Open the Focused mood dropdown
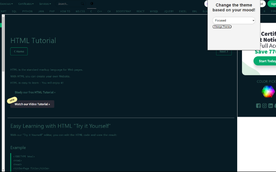Image resolution: width=276 pixels, height=172 pixels. (x=234, y=20)
